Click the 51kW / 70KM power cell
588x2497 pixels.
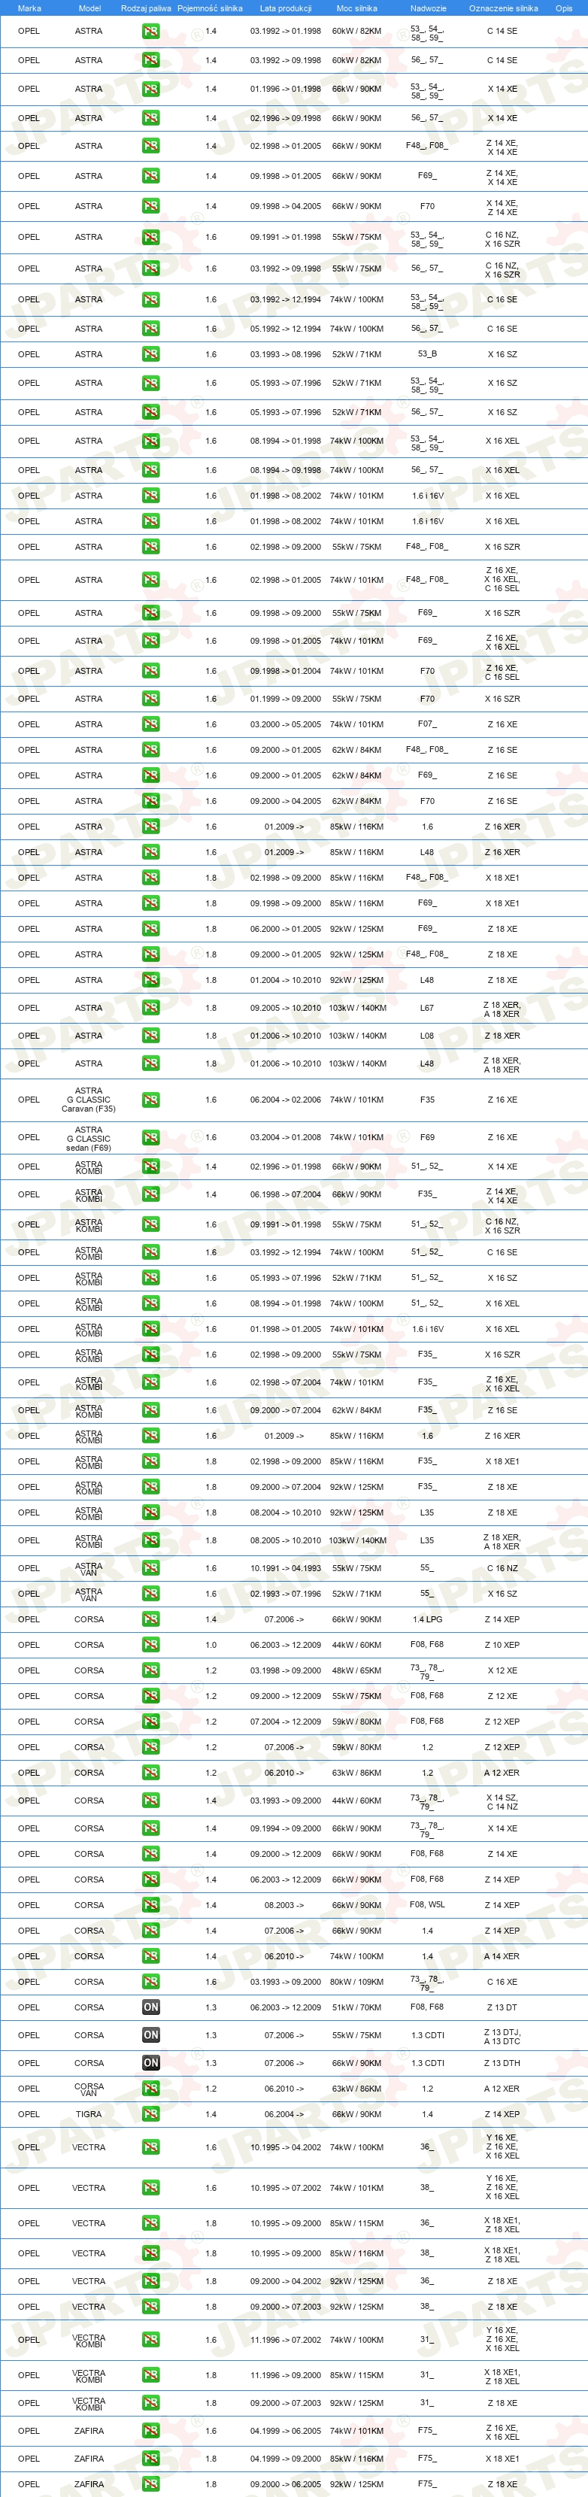[x=356, y=2007]
